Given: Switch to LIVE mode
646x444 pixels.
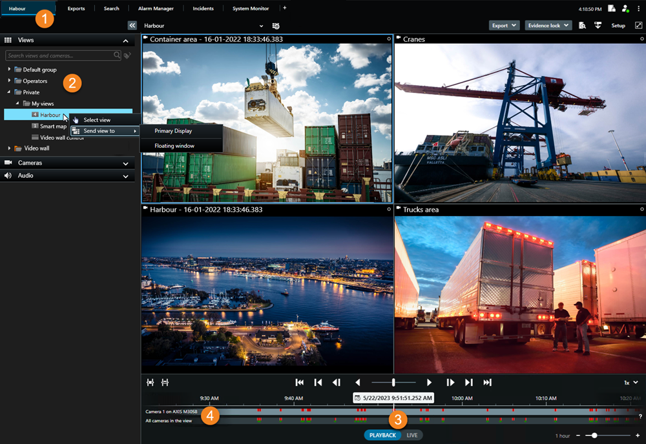Looking at the screenshot, I should (412, 435).
